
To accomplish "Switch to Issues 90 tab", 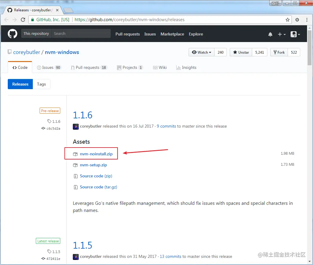I will (49, 68).
